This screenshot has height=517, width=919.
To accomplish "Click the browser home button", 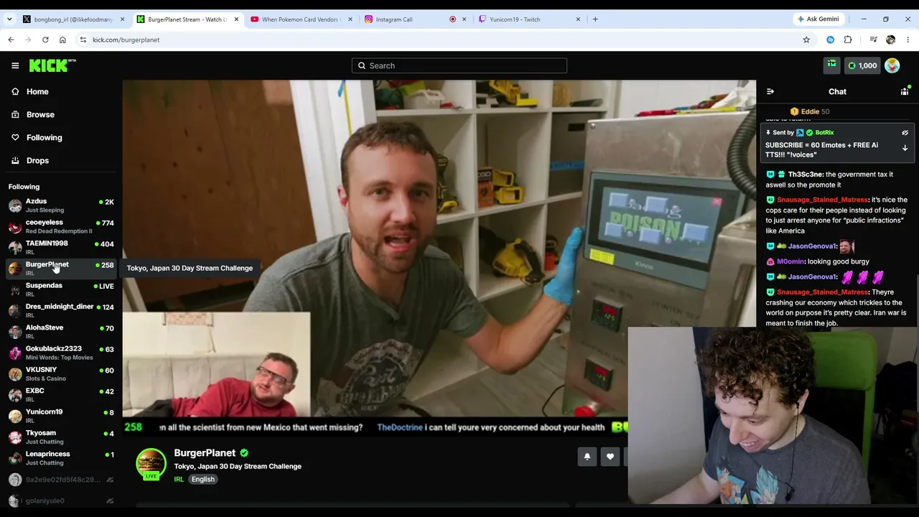I will point(62,39).
